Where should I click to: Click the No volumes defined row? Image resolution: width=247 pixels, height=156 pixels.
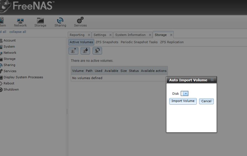[x=119, y=78]
